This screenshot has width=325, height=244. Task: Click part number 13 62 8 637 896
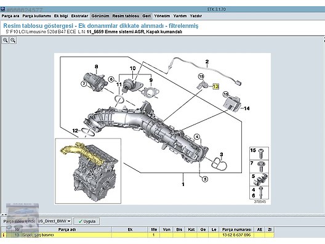(x=236, y=235)
